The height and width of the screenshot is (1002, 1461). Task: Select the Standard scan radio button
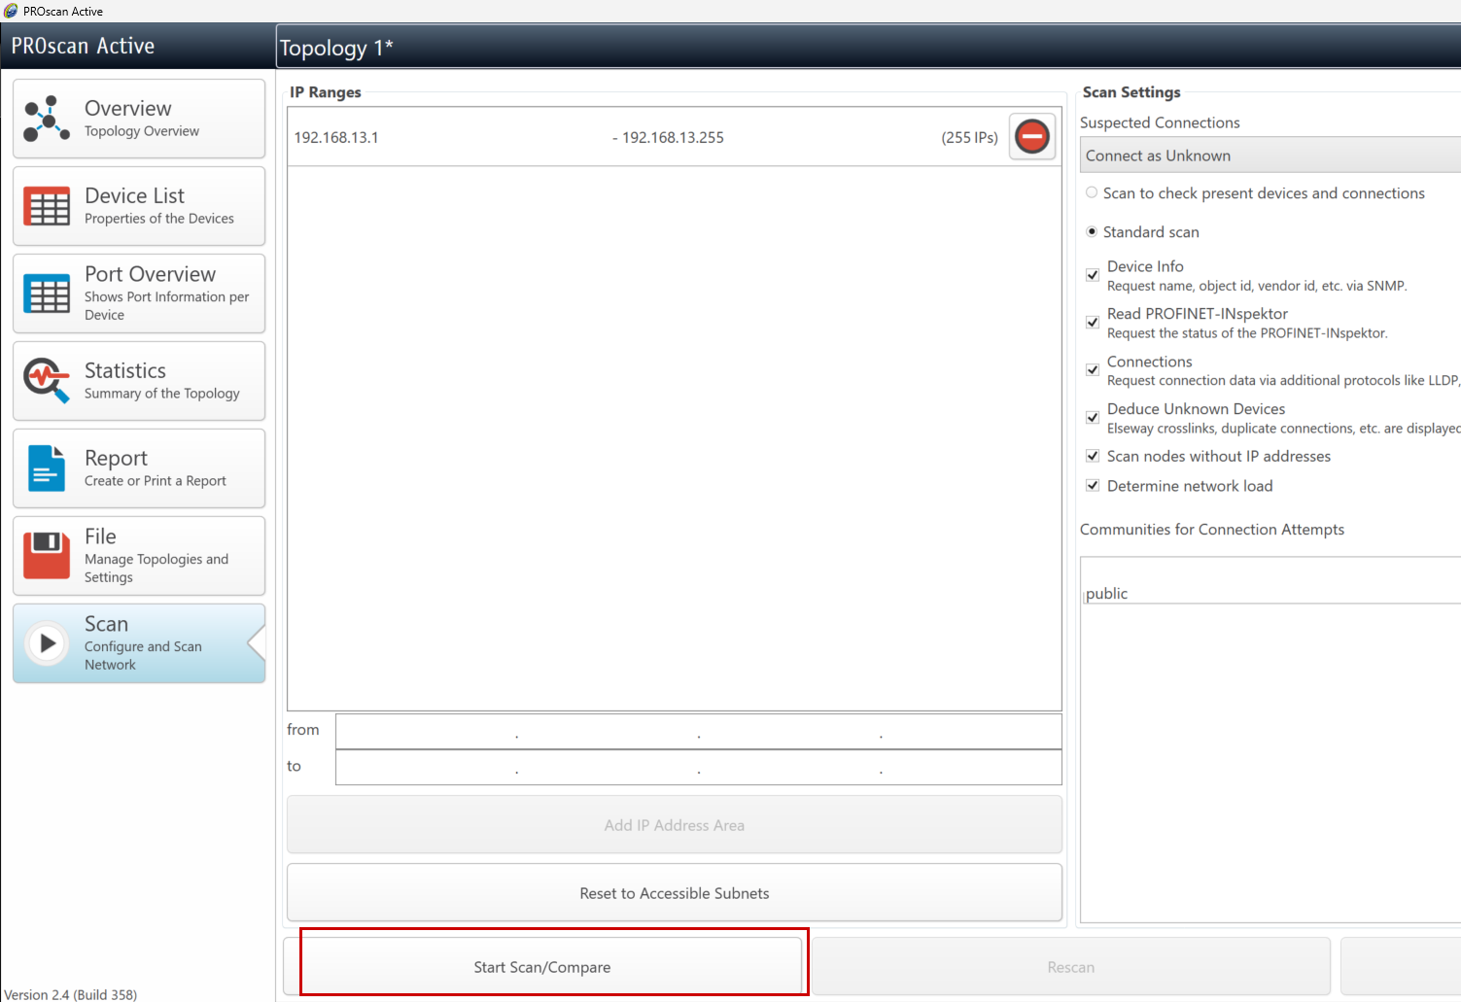click(x=1092, y=231)
